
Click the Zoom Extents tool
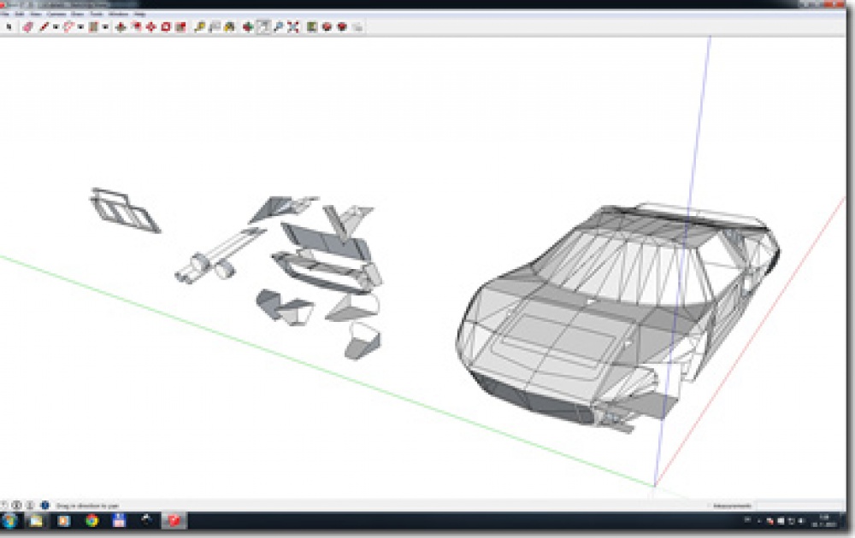pyautogui.click(x=293, y=26)
